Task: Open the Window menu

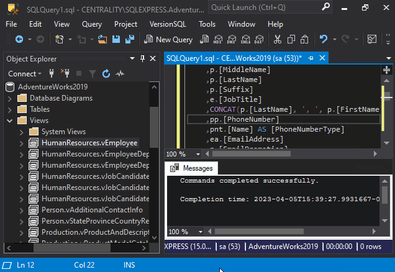Action: [242, 24]
